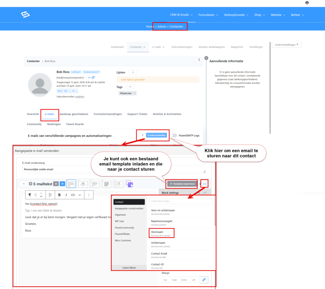Image resolution: width=325 pixels, height=289 pixels.
Task: Select the Support Tickets tab
Action: (137, 114)
